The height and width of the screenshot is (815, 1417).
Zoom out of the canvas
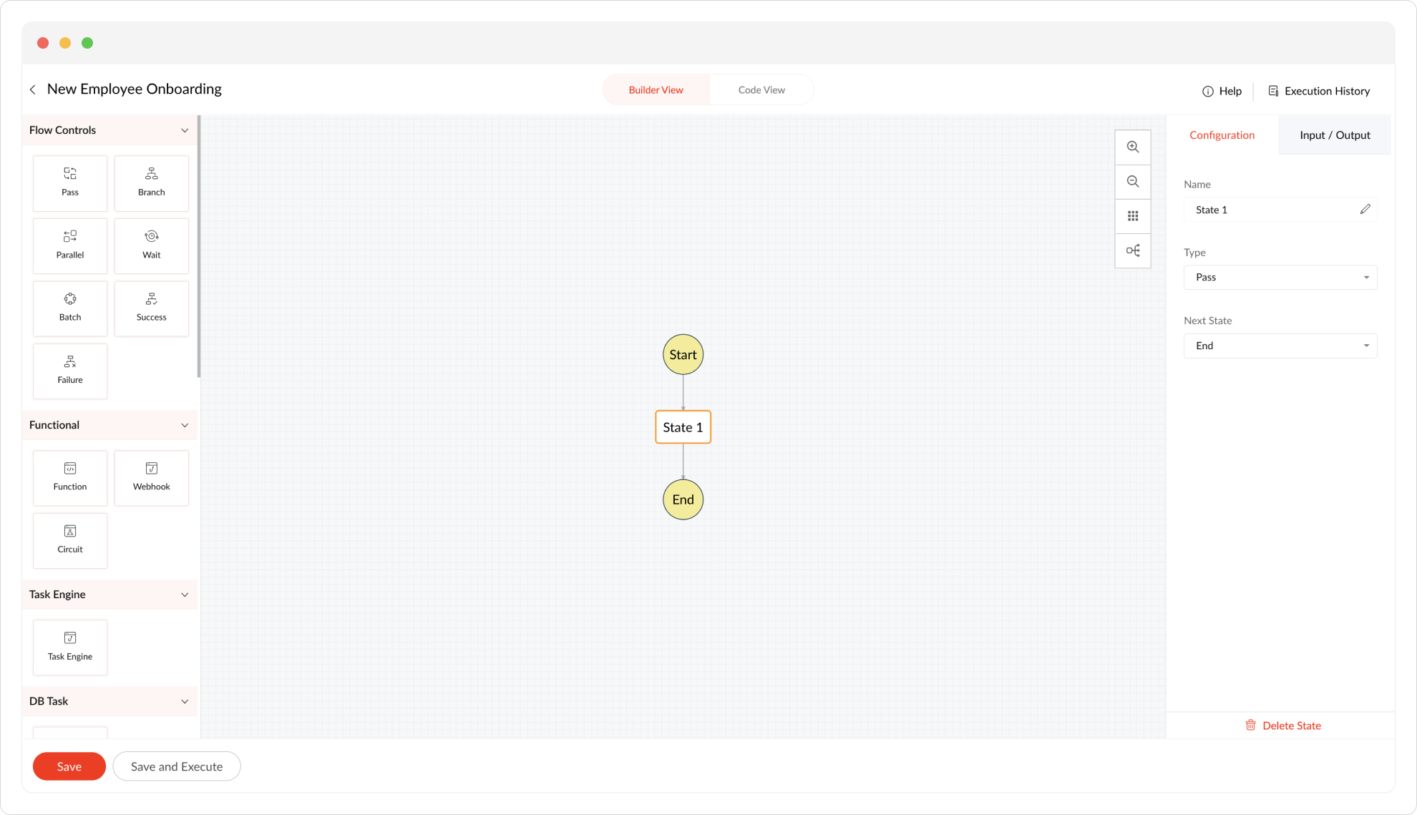point(1132,182)
